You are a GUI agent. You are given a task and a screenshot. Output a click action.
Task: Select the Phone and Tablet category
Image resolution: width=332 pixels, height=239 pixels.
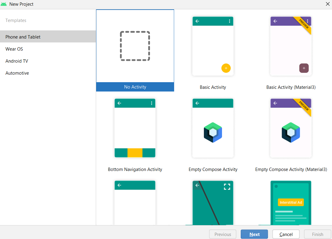pos(23,37)
